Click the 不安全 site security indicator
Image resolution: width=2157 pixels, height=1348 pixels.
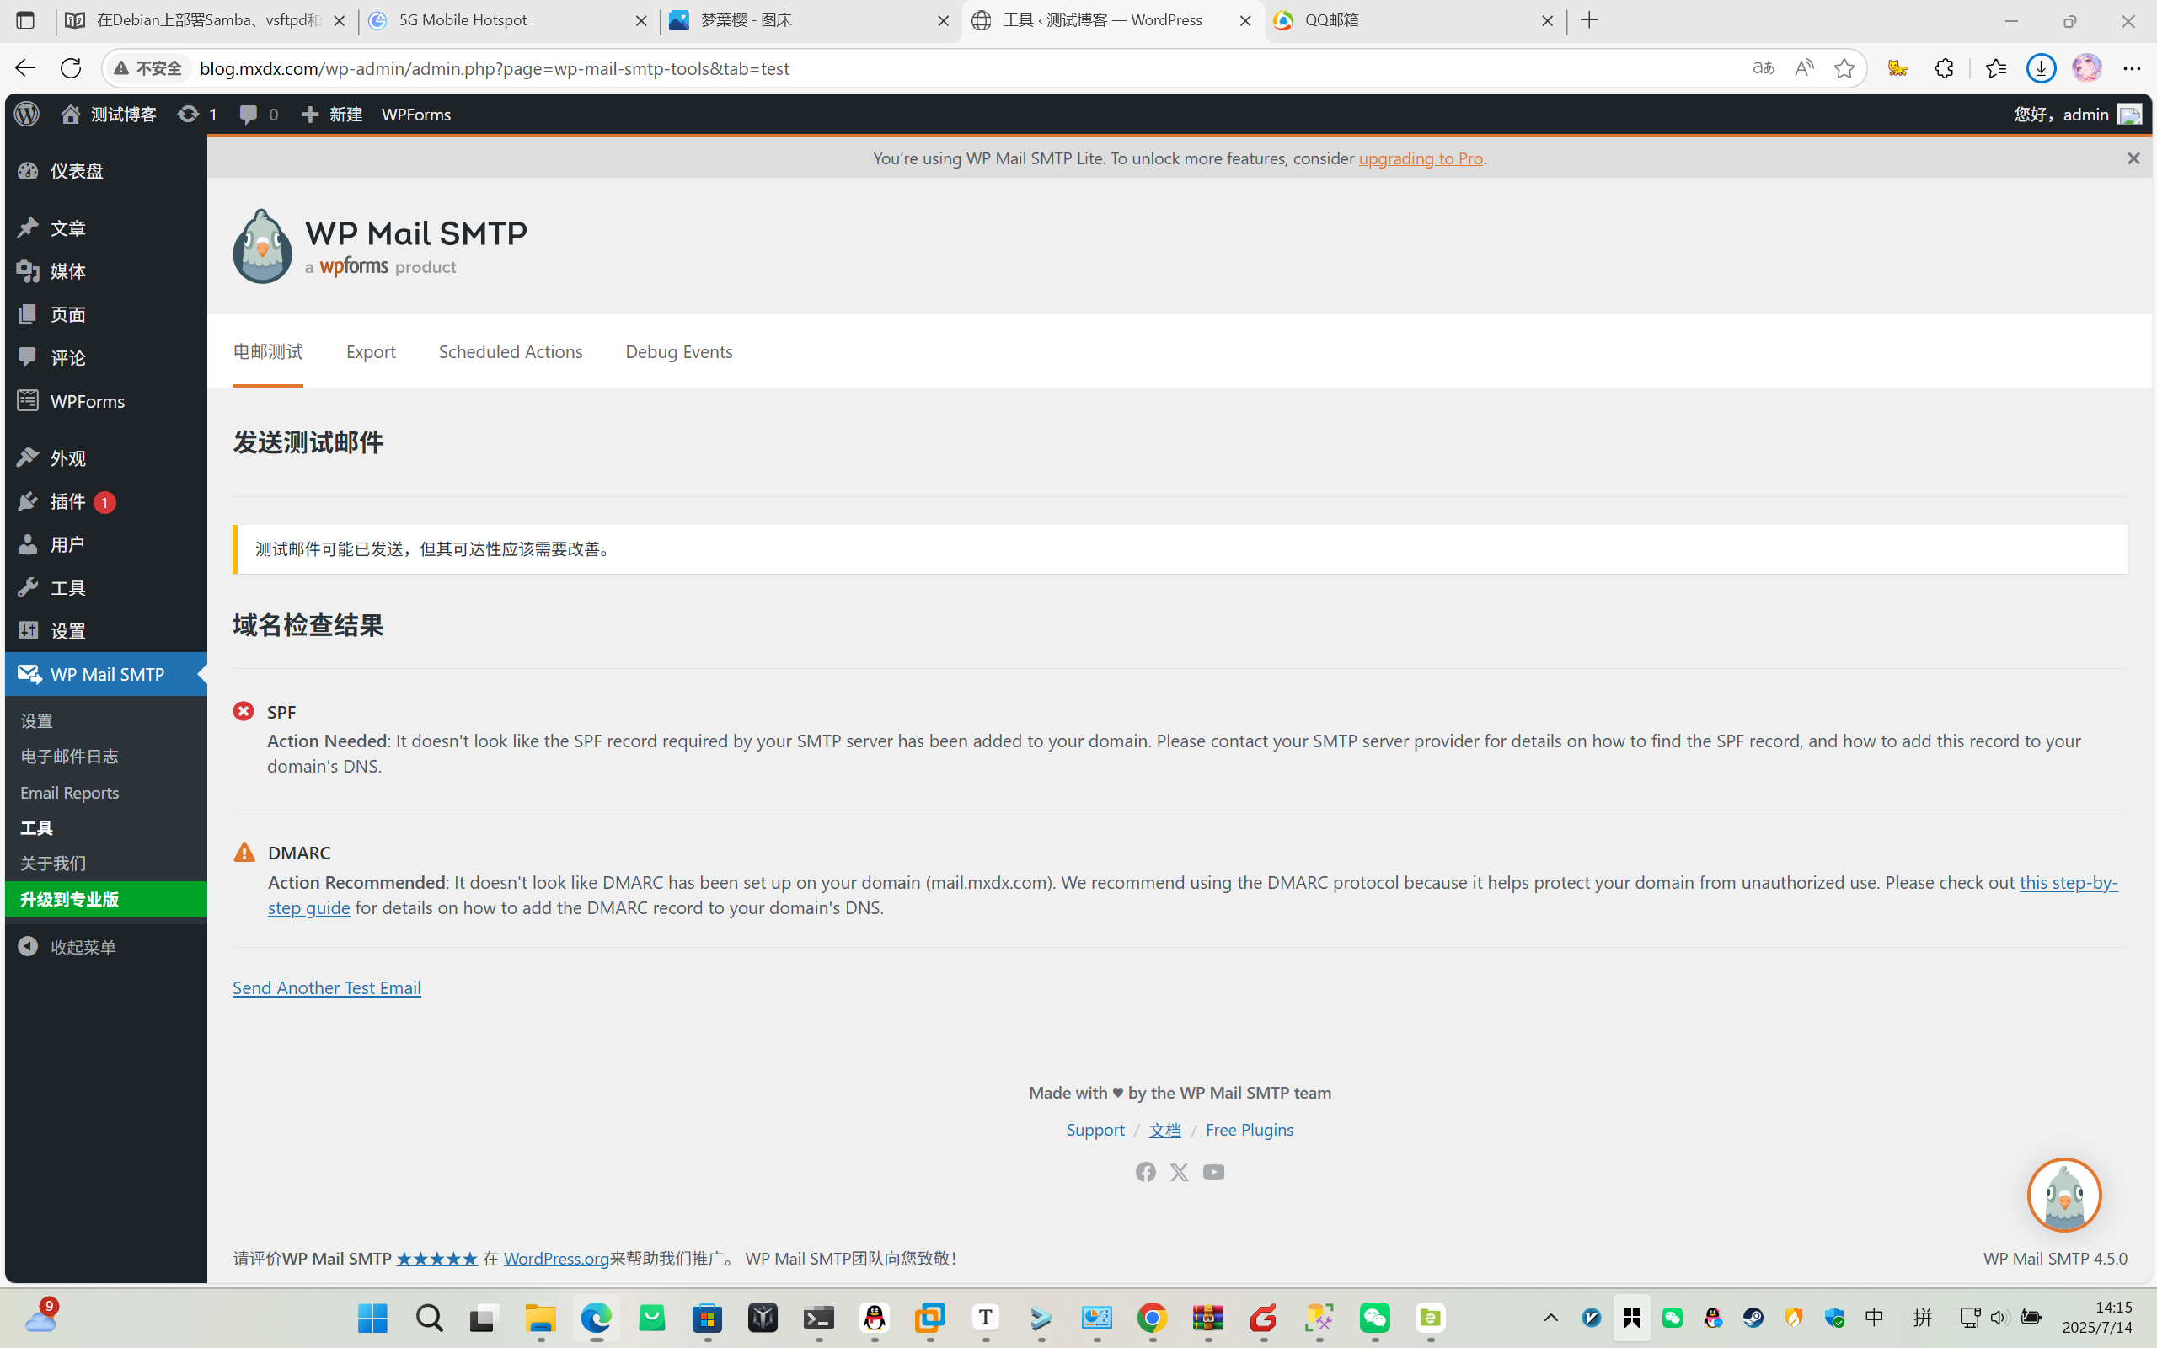click(148, 67)
